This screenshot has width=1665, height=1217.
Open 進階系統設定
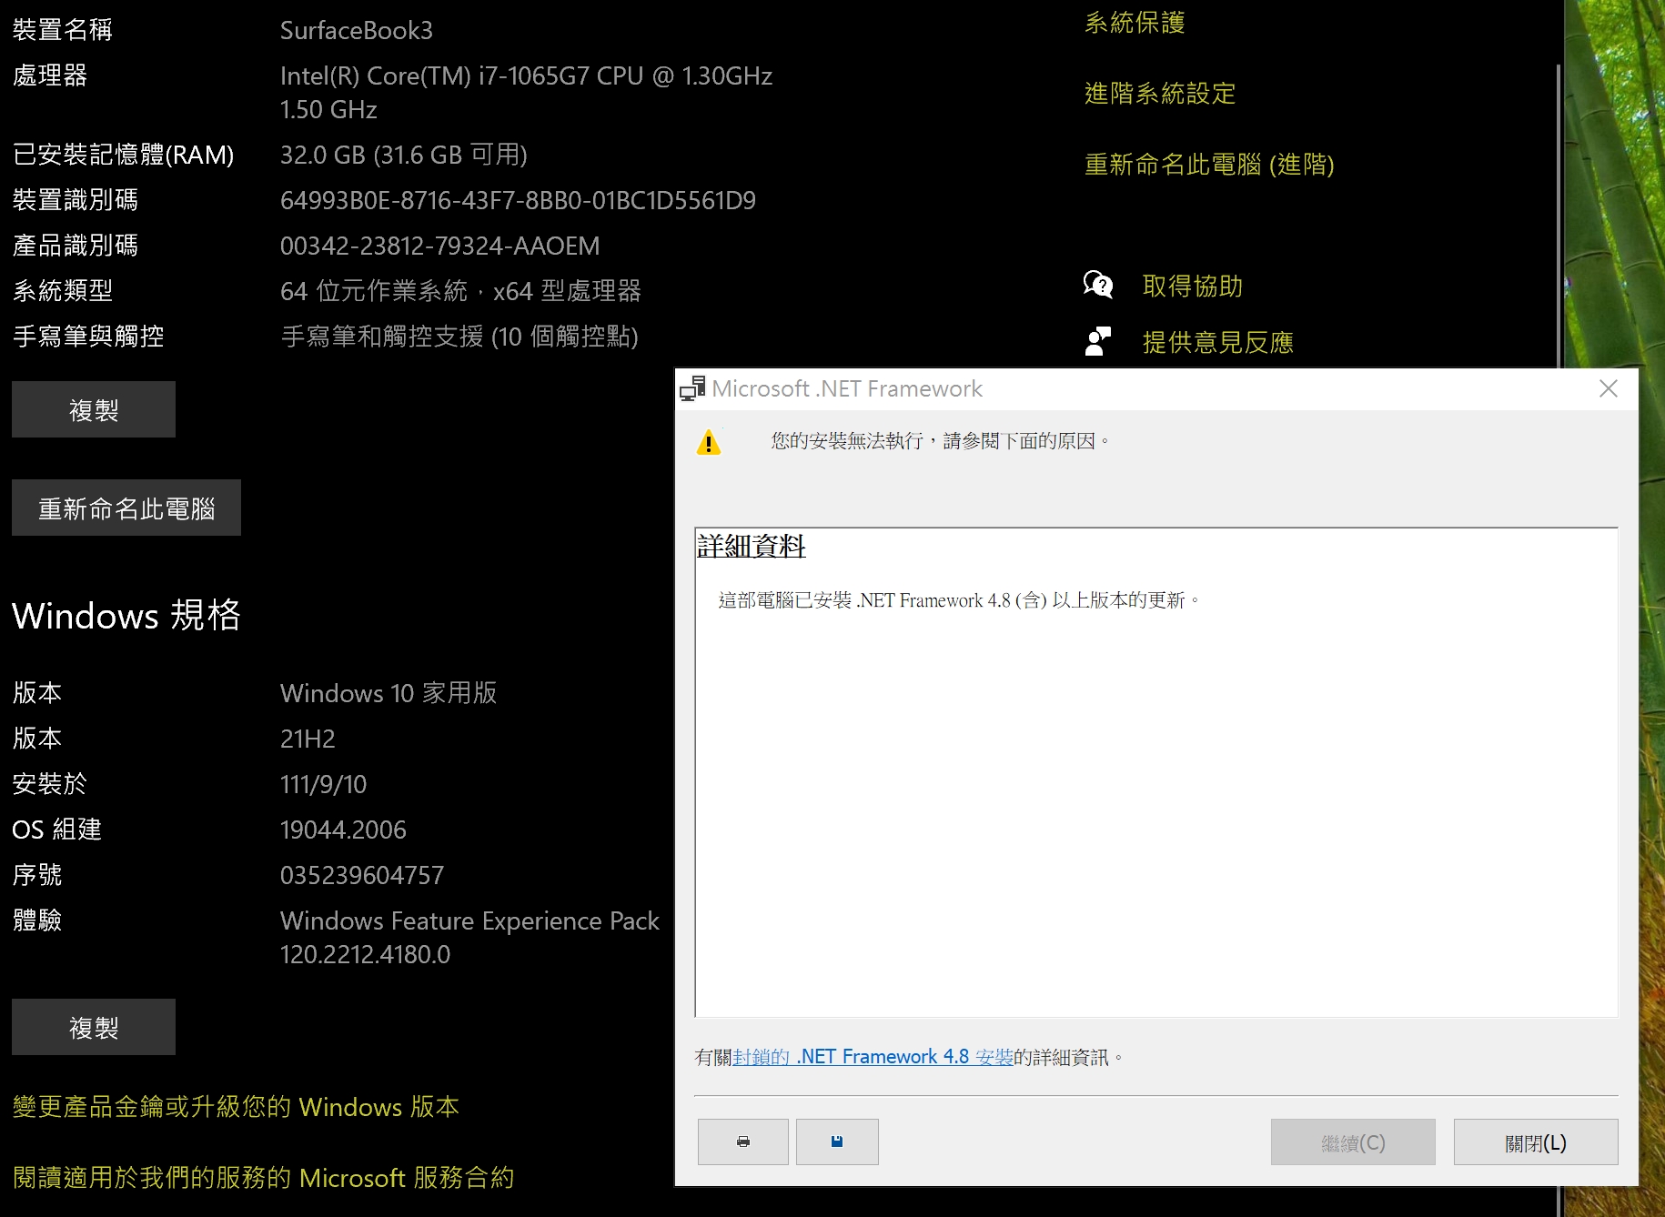[x=1159, y=94]
